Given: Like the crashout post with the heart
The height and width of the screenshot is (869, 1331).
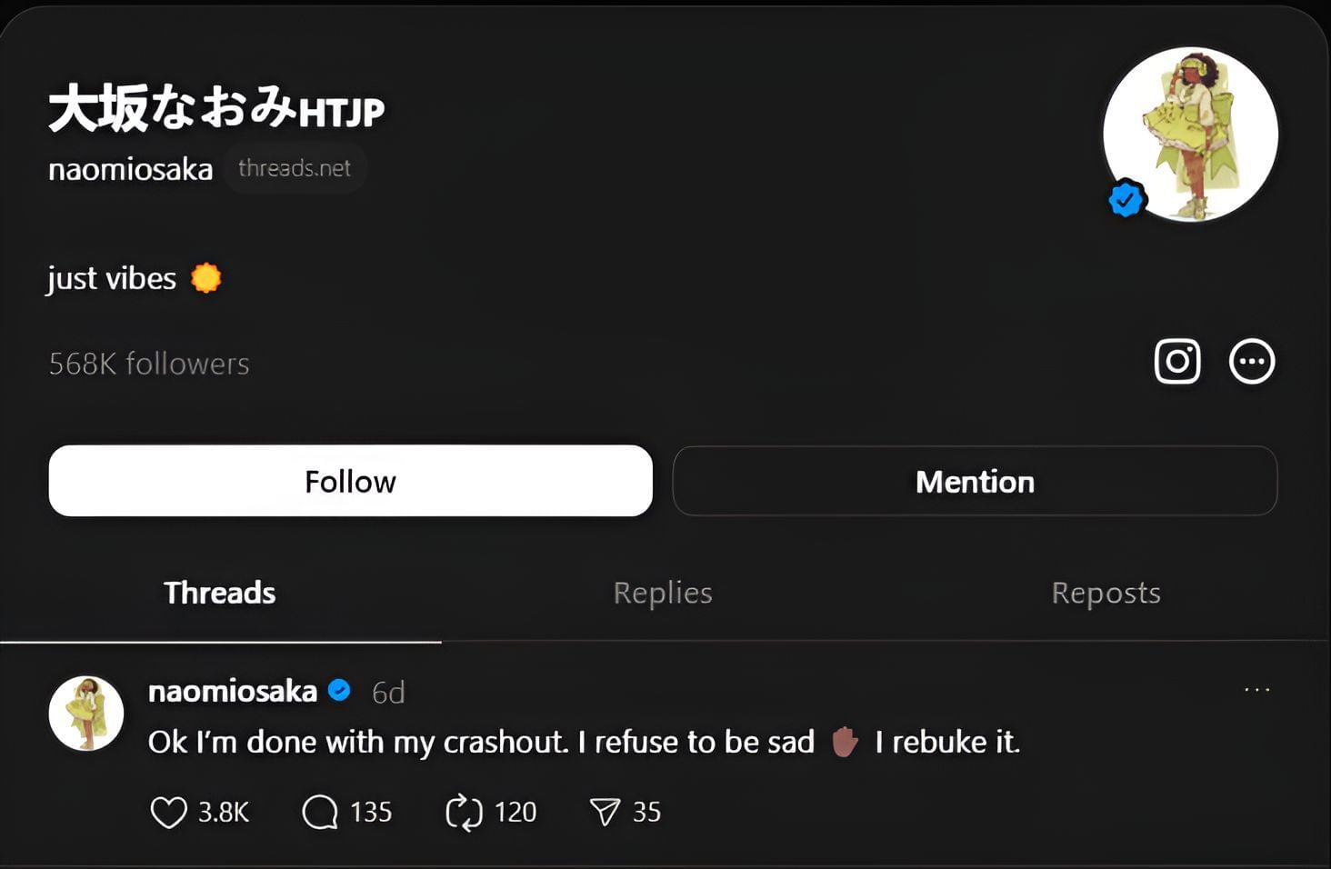Looking at the screenshot, I should coord(169,812).
